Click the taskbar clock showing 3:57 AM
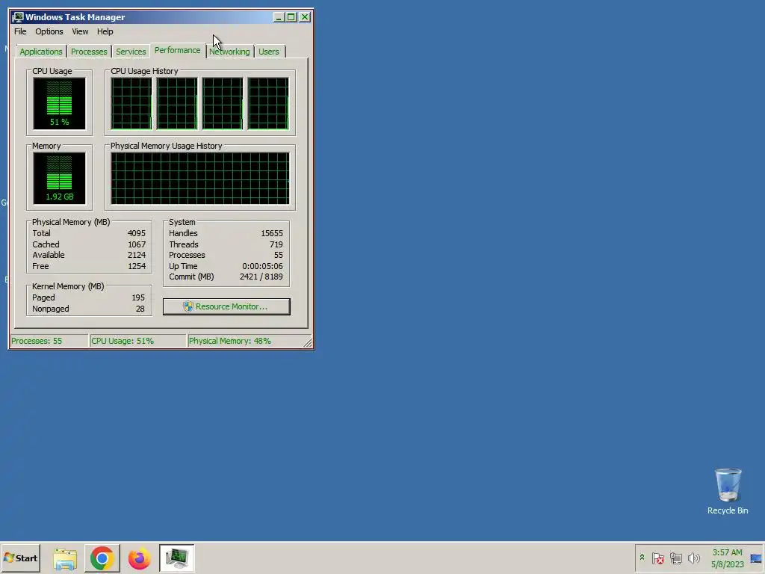 727,558
